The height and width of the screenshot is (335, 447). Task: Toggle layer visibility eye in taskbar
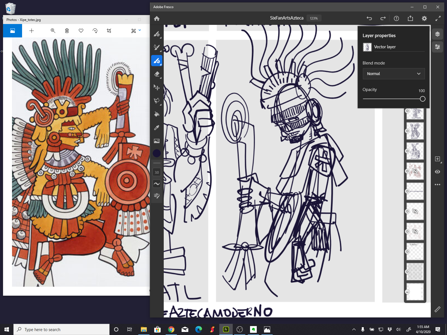click(x=438, y=172)
